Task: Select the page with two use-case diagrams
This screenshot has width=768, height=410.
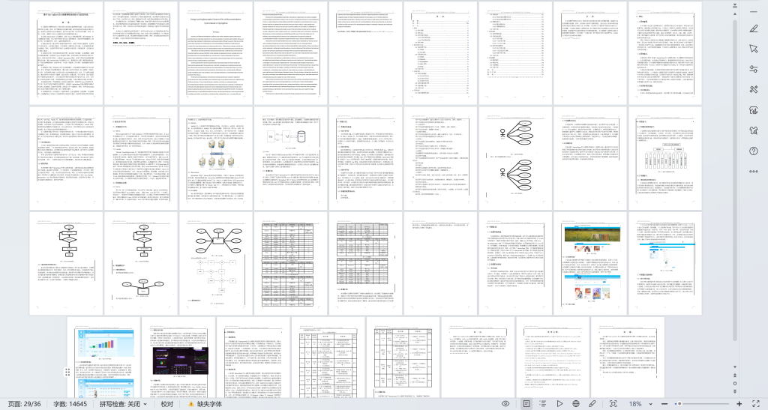Action: [515, 158]
